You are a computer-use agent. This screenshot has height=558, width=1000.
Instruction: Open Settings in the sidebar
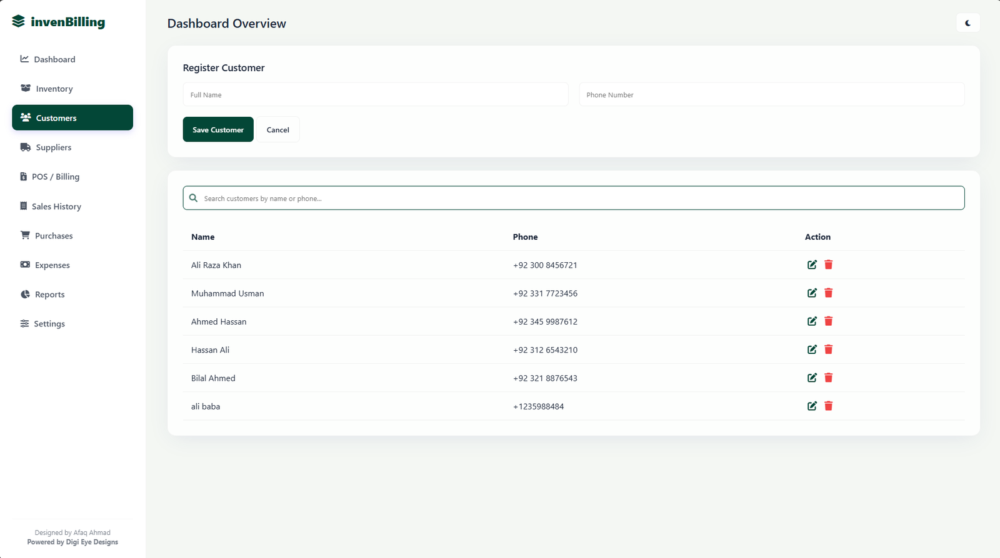pyautogui.click(x=49, y=324)
